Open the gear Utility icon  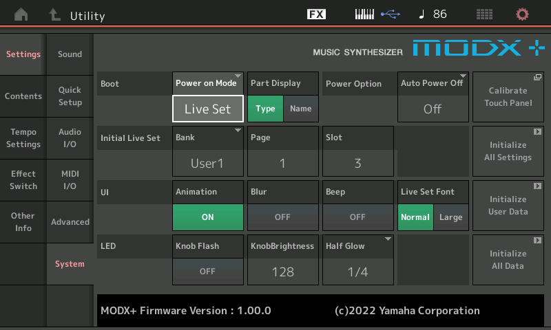click(523, 14)
